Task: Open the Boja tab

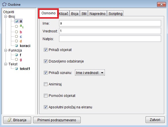Action: tap(75, 14)
